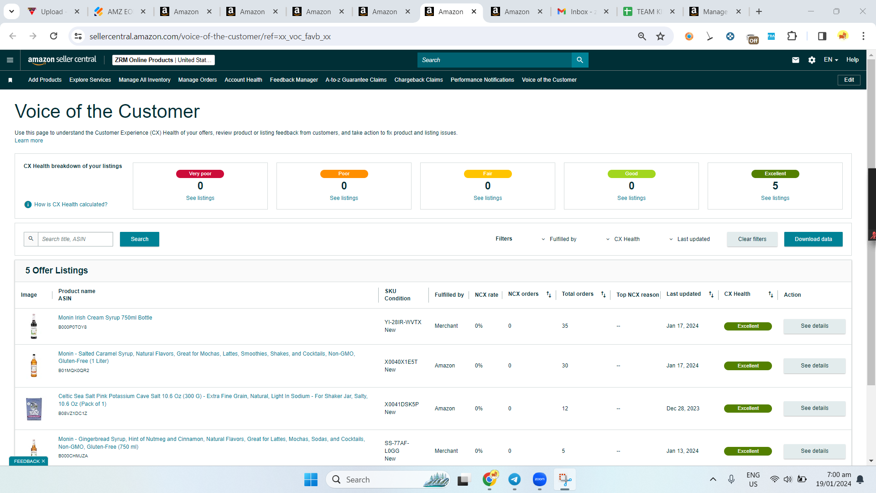Open the ZRM Online Products account switcher

tap(163, 60)
